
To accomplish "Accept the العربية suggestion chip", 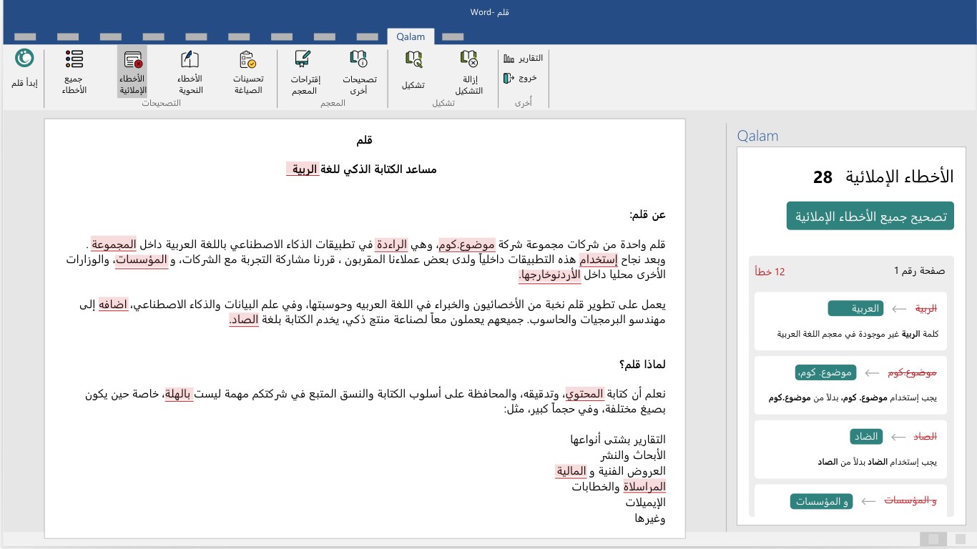I will tap(855, 309).
